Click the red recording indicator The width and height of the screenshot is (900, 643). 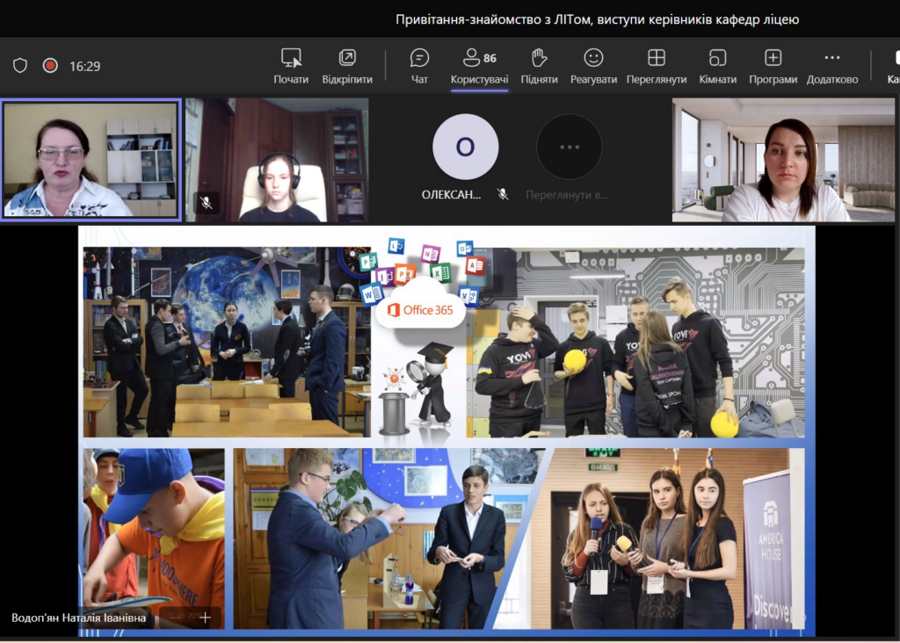click(x=50, y=66)
